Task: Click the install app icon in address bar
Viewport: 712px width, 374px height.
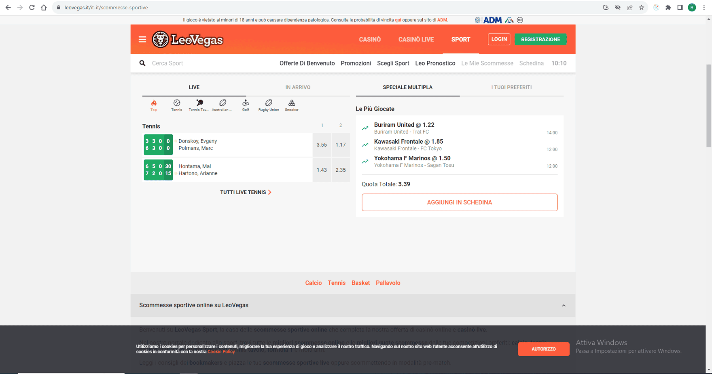Action: (x=606, y=7)
